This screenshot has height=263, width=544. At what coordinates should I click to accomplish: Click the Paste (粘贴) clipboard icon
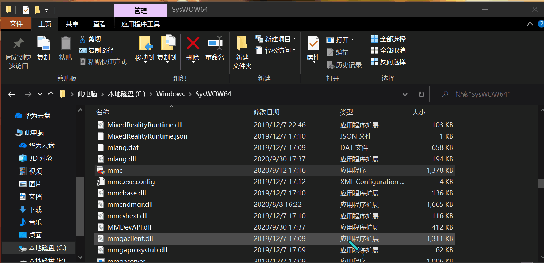coord(66,43)
